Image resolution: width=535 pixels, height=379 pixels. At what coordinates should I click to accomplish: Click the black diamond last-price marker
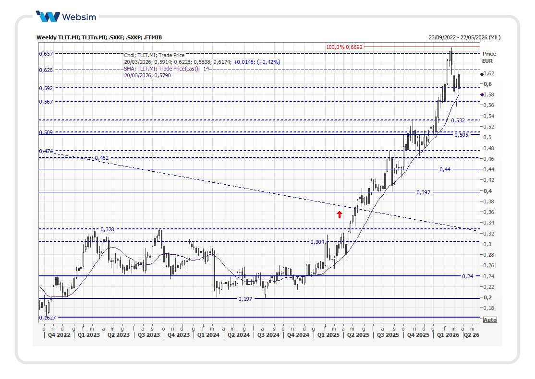click(x=482, y=74)
